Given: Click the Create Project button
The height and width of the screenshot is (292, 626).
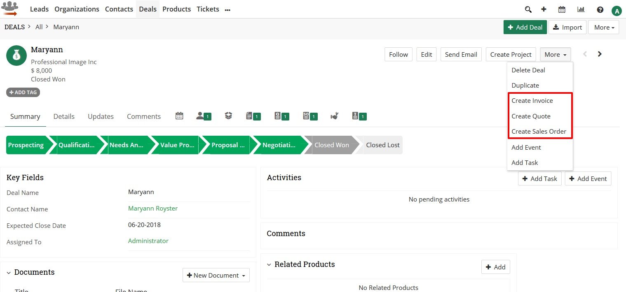Looking at the screenshot, I should coord(511,54).
